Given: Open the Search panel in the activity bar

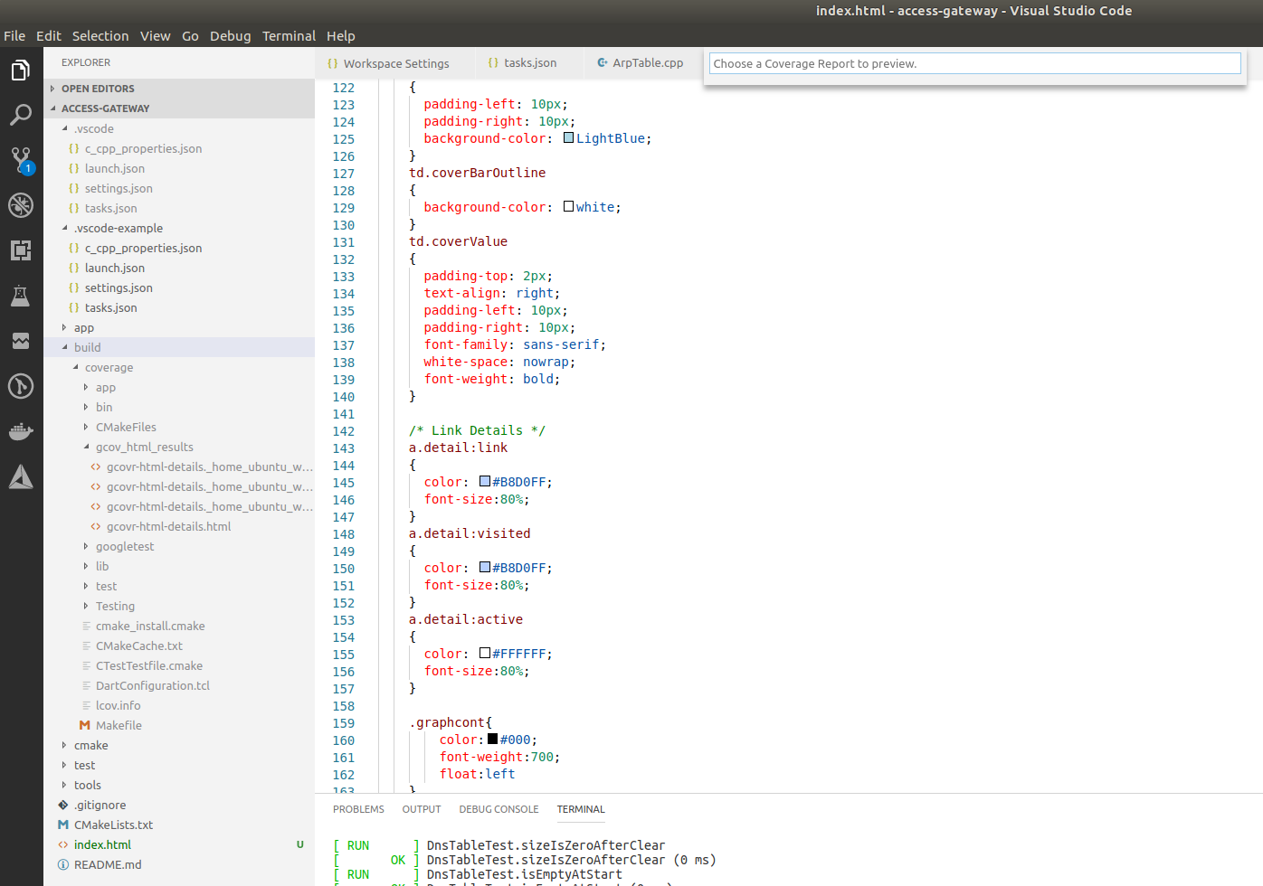Looking at the screenshot, I should coord(20,115).
